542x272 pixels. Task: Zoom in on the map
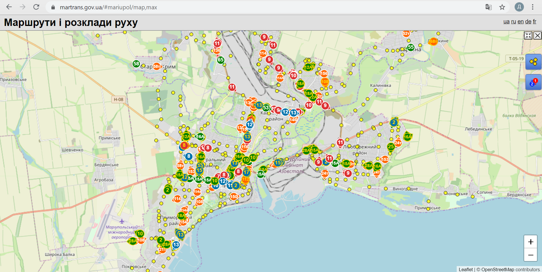tap(530, 242)
